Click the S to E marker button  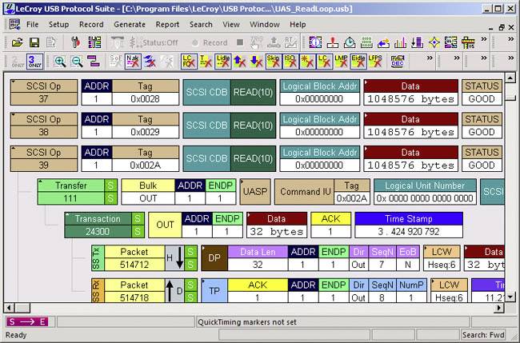point(27,321)
